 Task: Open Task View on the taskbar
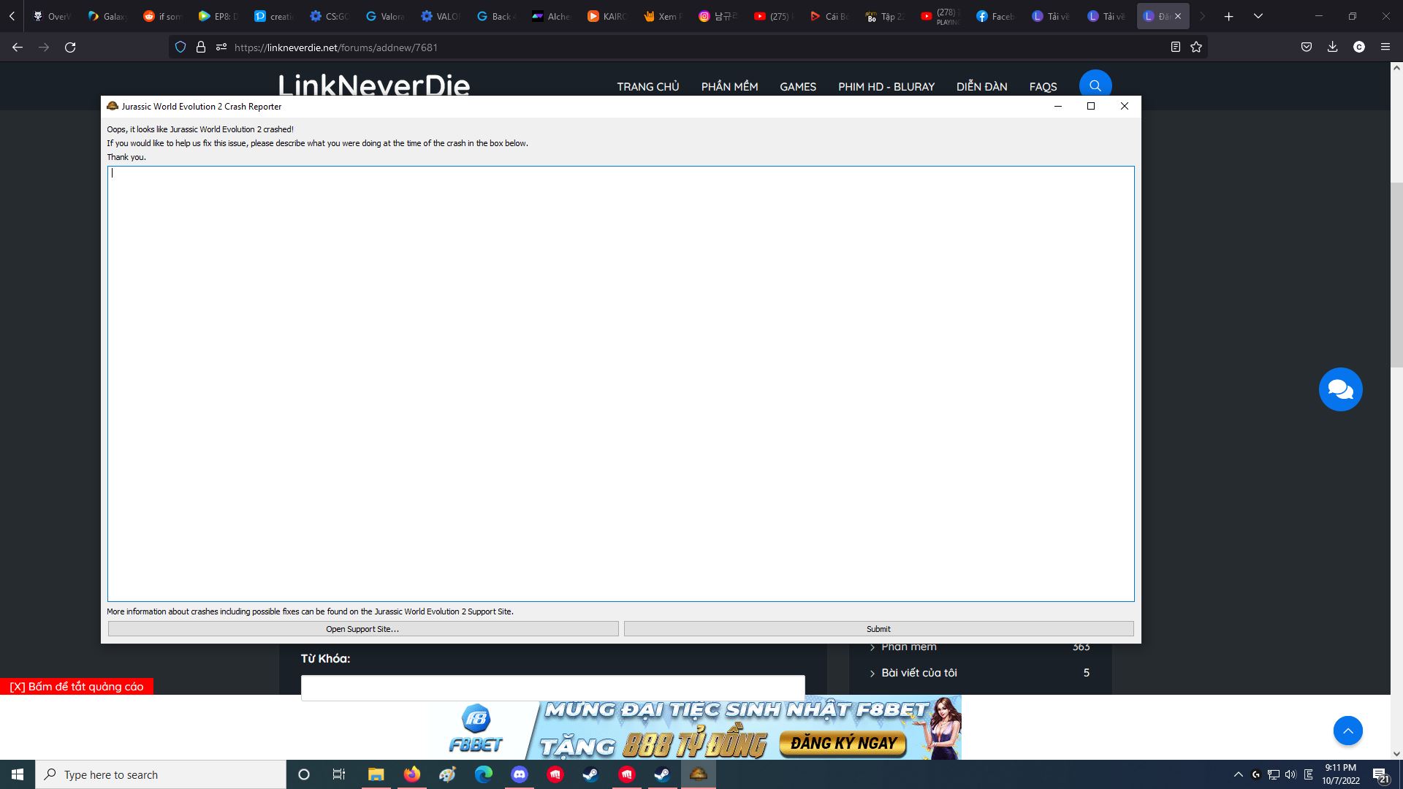click(339, 774)
